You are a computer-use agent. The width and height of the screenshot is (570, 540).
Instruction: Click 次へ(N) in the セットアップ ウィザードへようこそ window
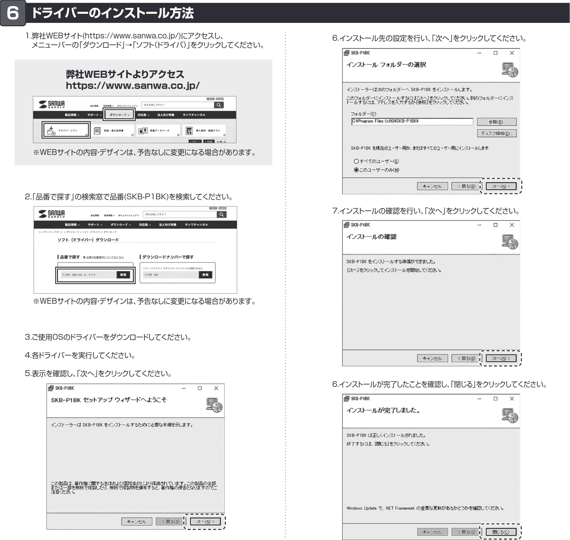[x=205, y=521]
